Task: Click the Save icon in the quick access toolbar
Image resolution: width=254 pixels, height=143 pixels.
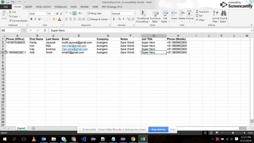Action: click(8, 2)
